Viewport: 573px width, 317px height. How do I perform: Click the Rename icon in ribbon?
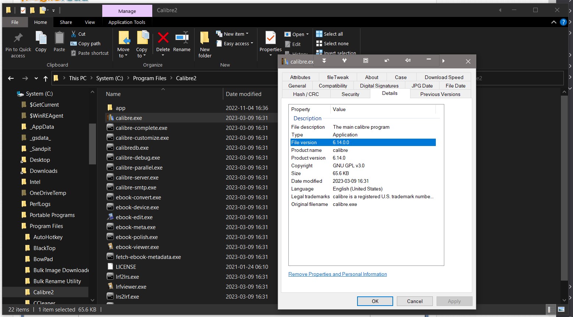182,38
